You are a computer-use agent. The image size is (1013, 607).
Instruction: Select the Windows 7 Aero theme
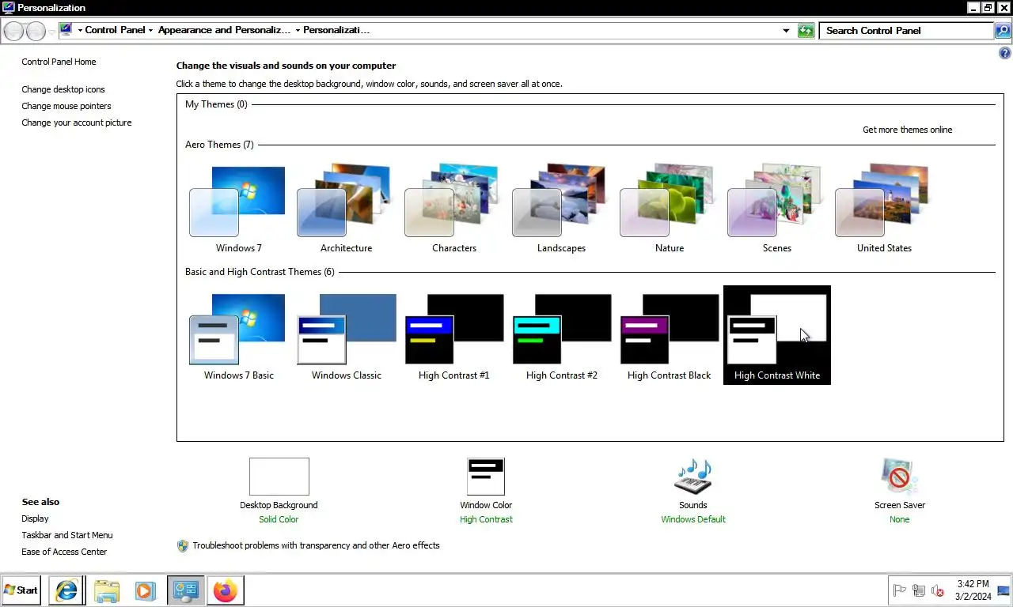coord(238,209)
